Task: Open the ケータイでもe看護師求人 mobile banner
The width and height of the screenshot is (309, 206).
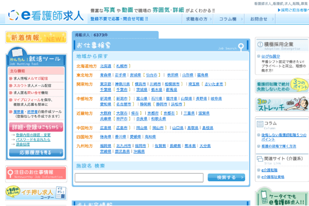Action: click(x=282, y=196)
